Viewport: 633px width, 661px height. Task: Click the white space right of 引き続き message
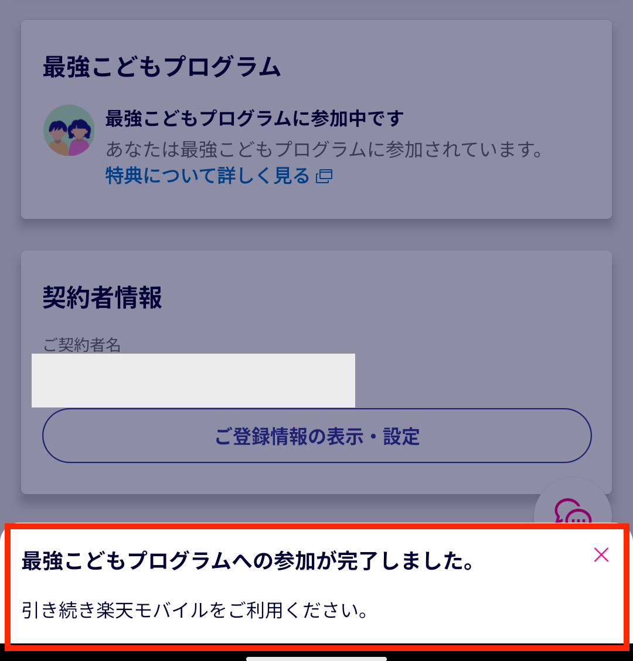click(494, 610)
